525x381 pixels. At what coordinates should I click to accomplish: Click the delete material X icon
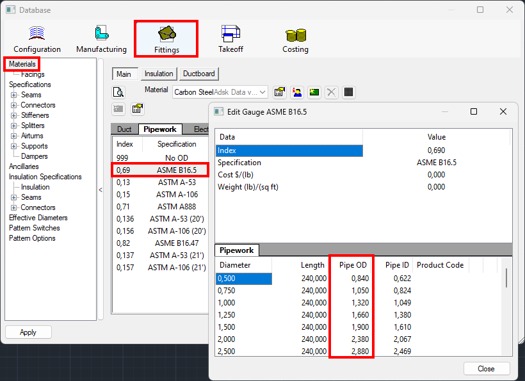[331, 92]
